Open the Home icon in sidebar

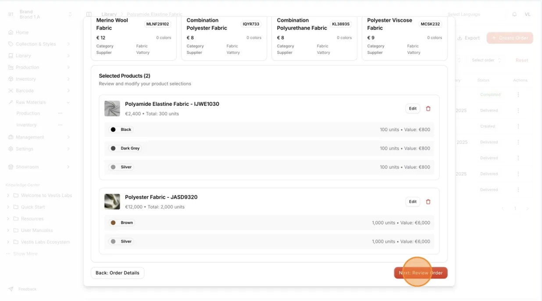tap(11, 32)
